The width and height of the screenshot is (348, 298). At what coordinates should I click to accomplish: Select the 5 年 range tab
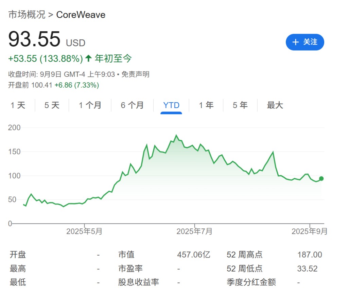(x=240, y=105)
